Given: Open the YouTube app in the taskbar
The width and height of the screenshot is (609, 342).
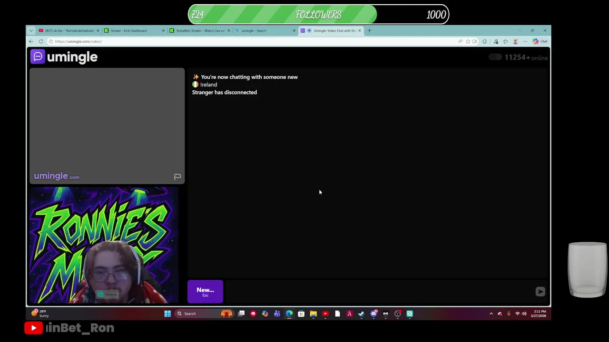Looking at the screenshot, I should pyautogui.click(x=325, y=313).
